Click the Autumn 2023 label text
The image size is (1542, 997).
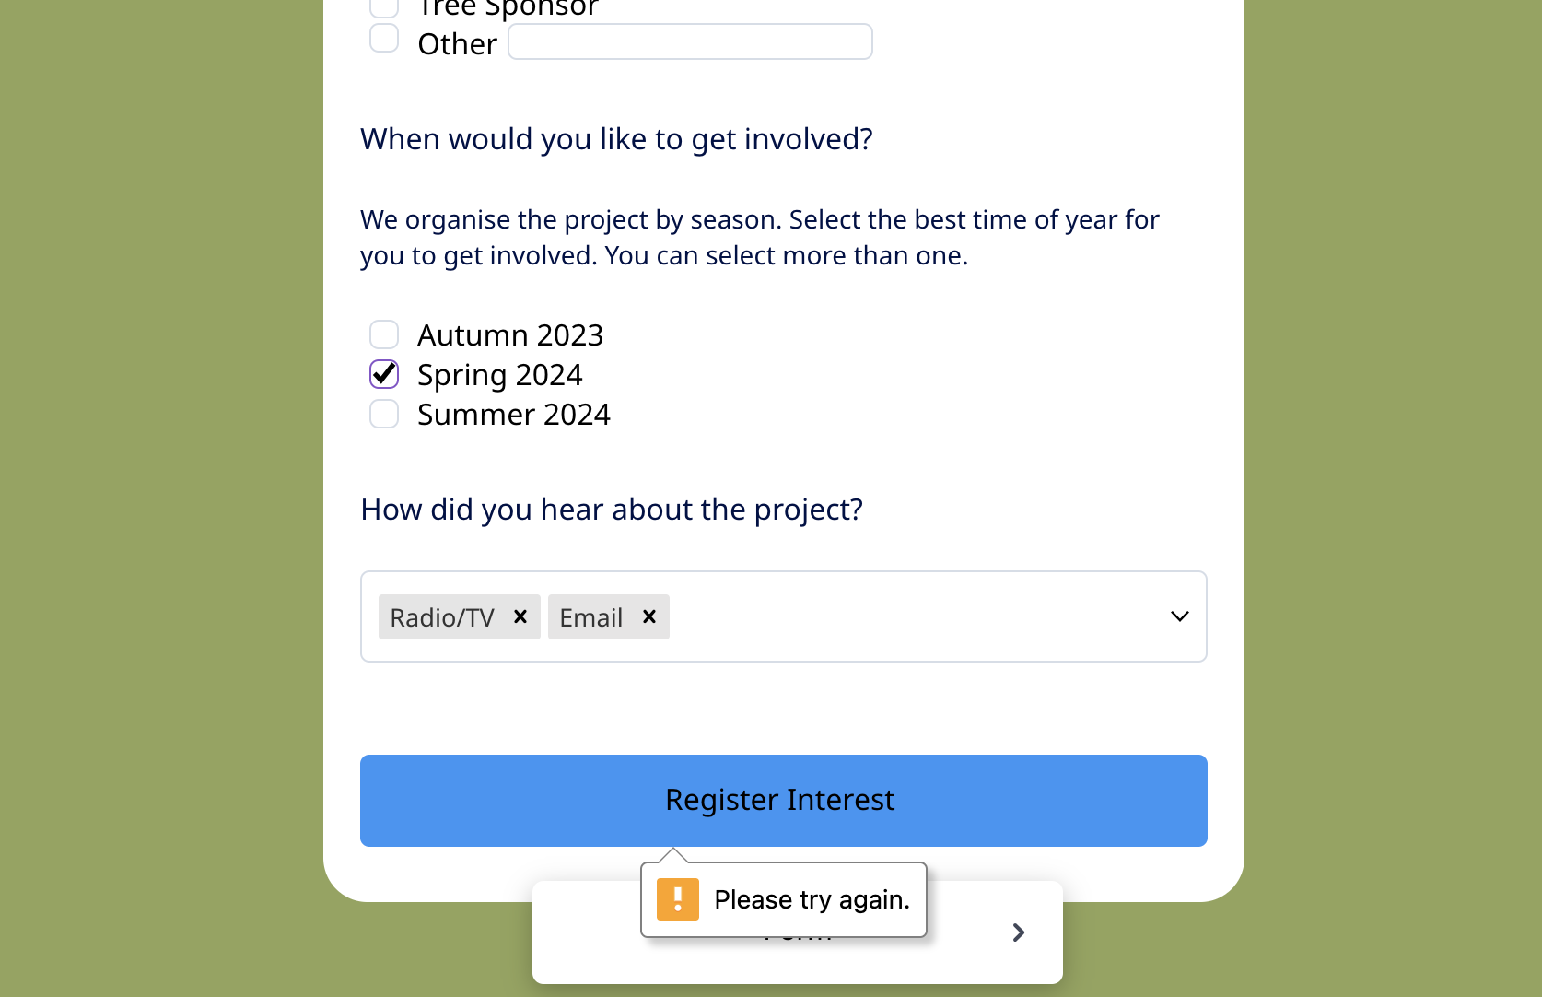click(x=510, y=335)
